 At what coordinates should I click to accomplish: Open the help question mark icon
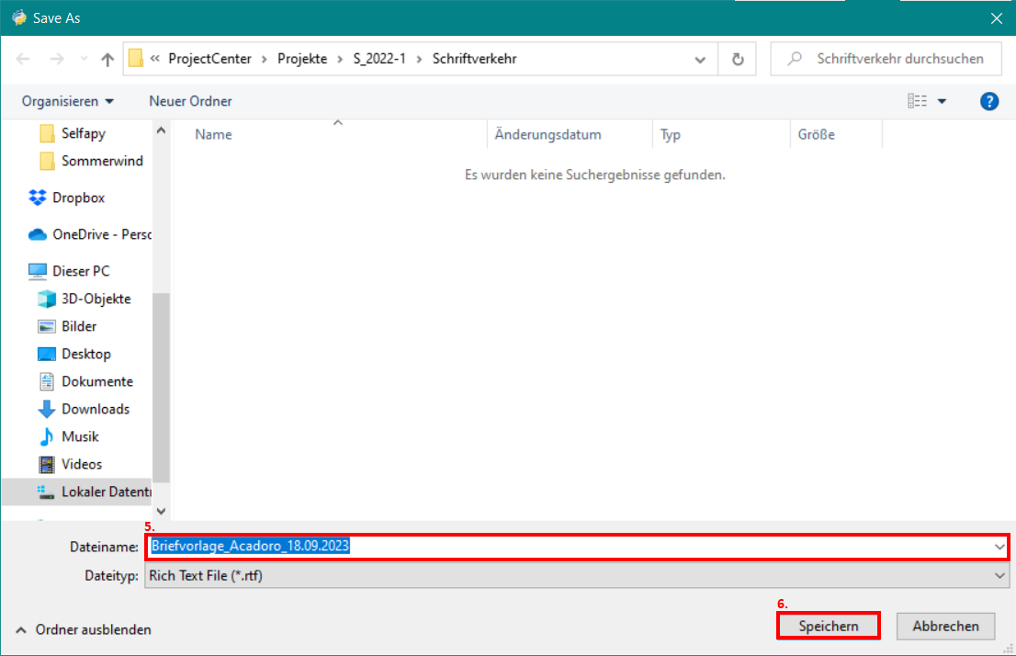(989, 101)
